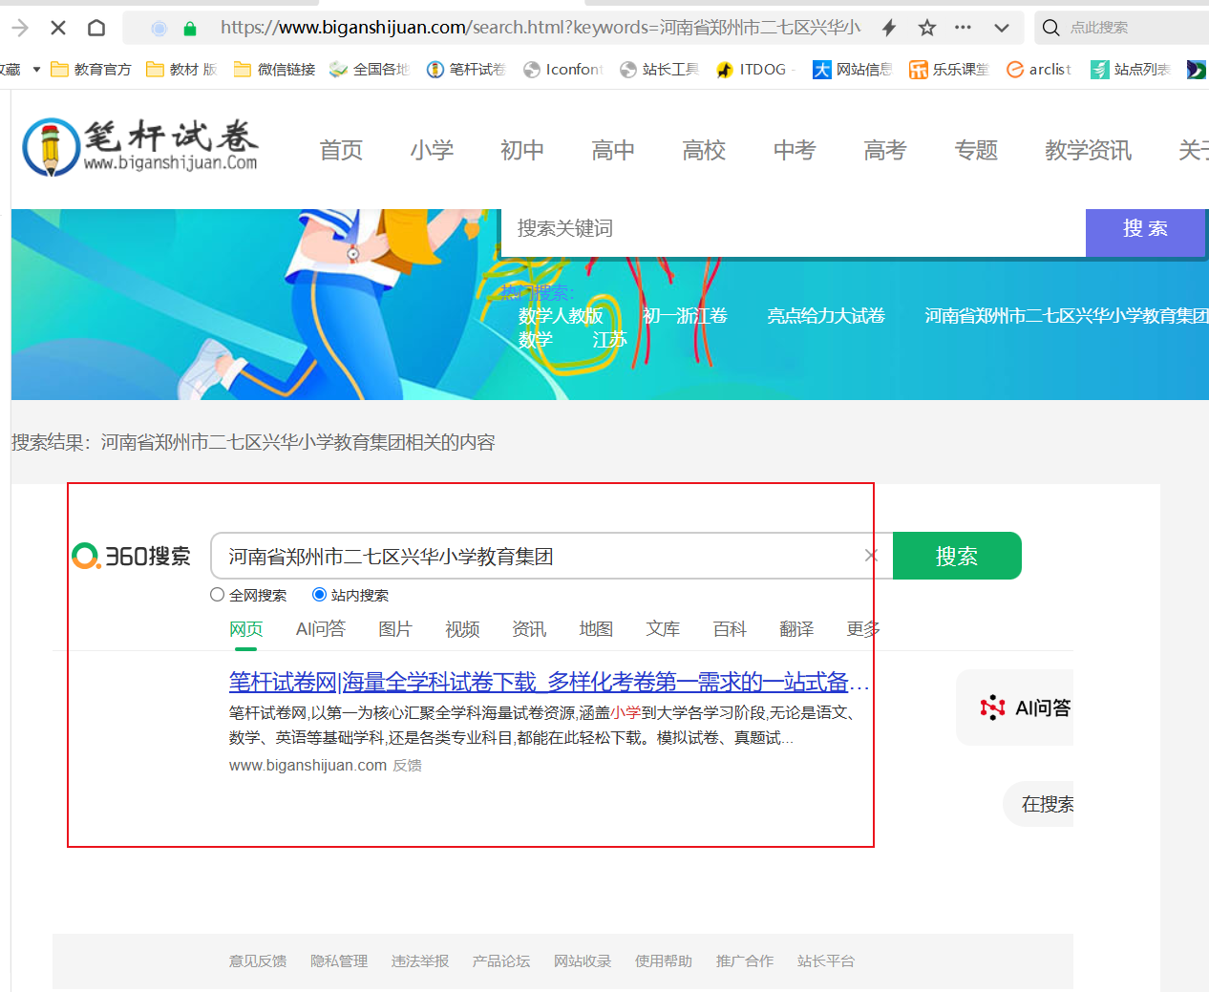The image size is (1209, 992).
Task: Open 初中 navigation menu
Action: (x=522, y=150)
